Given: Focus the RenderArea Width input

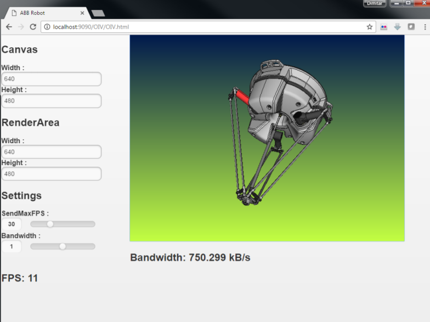Looking at the screenshot, I should [x=51, y=152].
